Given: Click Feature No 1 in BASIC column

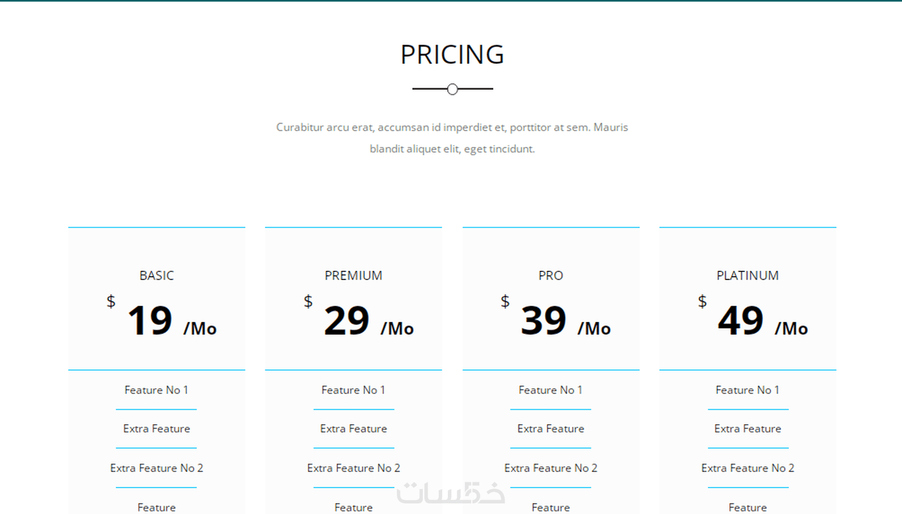Looking at the screenshot, I should tap(157, 390).
